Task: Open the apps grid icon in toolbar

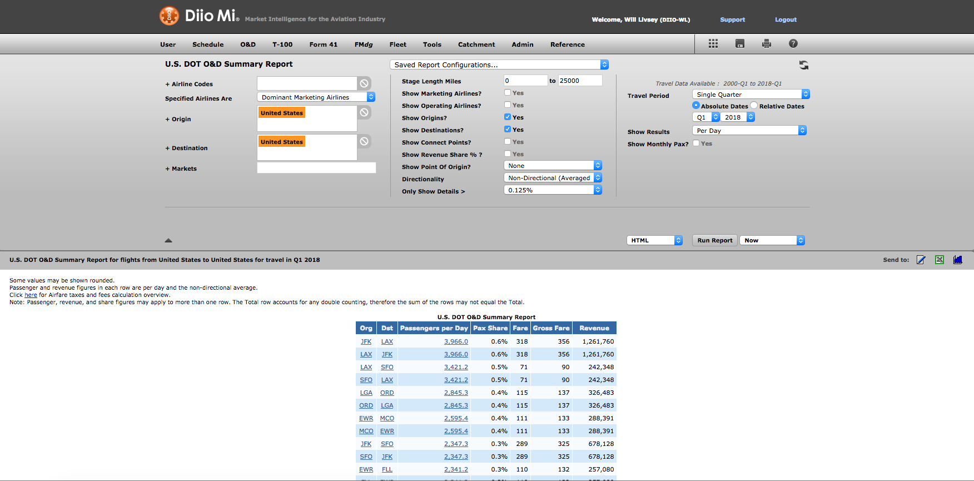Action: coord(713,43)
